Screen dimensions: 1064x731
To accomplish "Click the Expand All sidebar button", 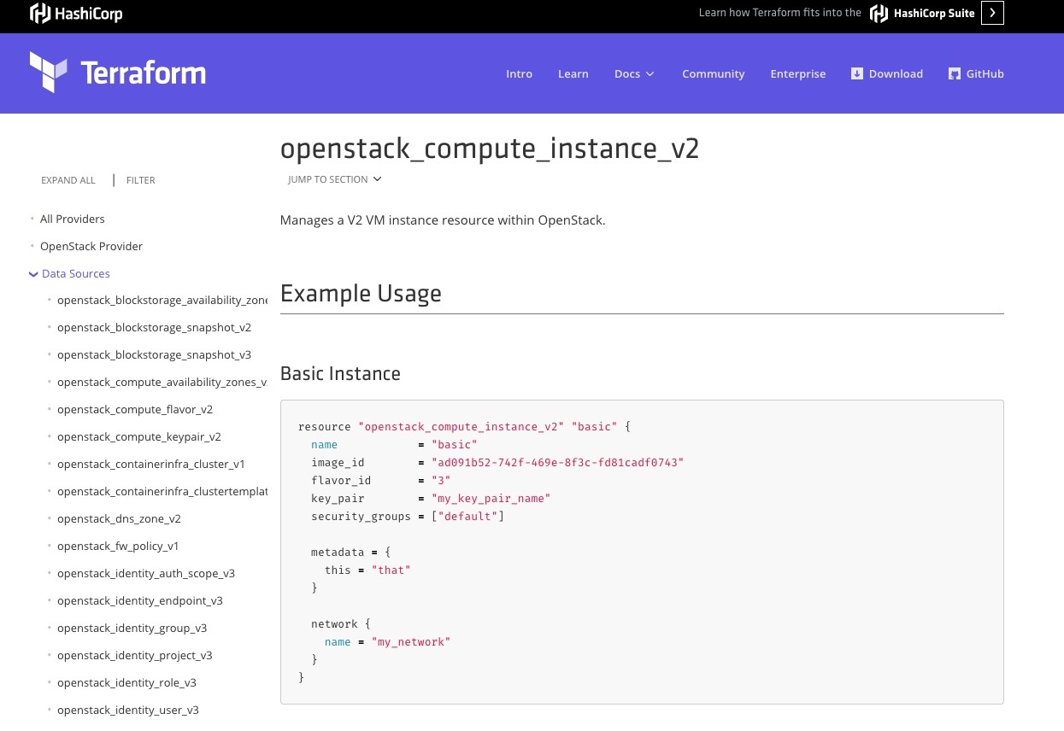I will click(68, 180).
